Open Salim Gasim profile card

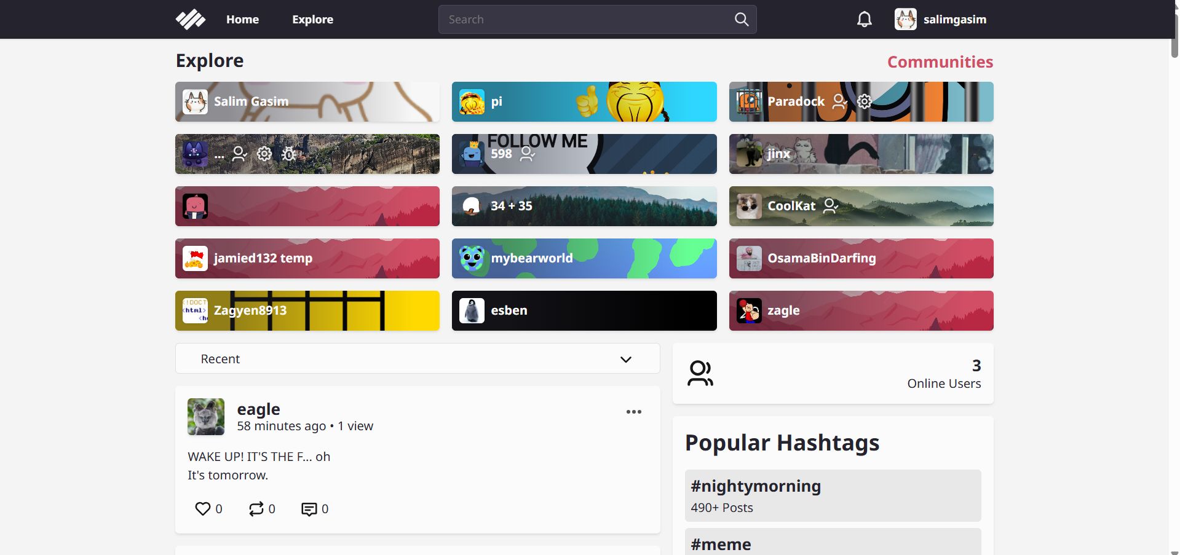pos(307,101)
